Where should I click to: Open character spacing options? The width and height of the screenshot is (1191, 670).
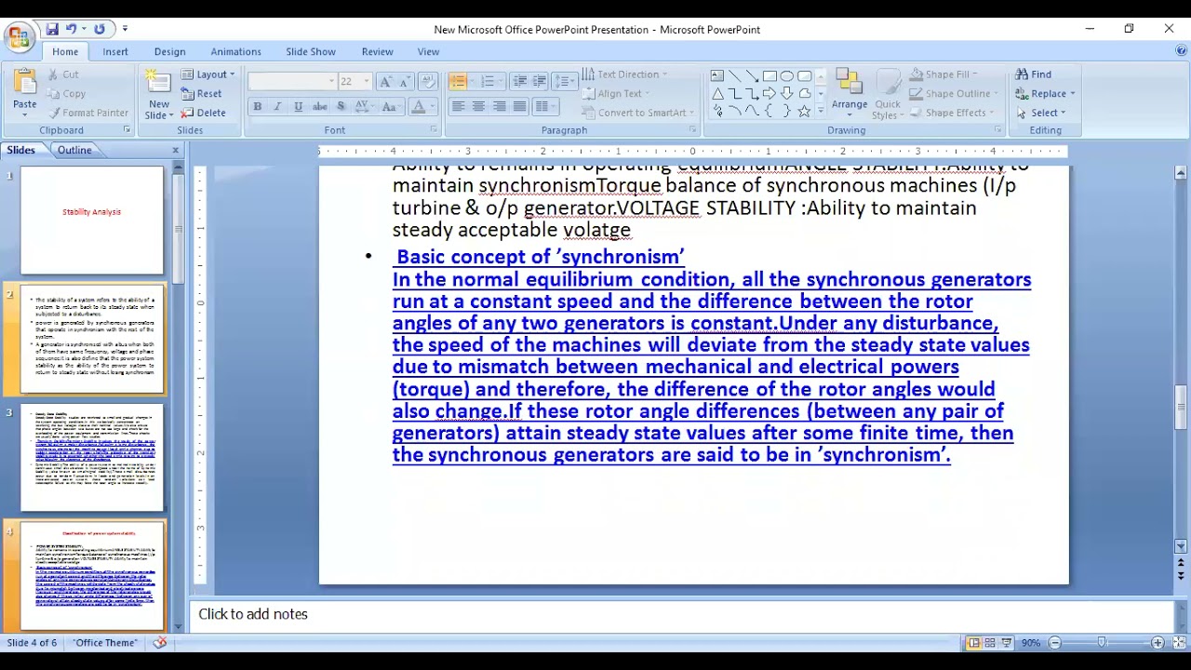363,107
